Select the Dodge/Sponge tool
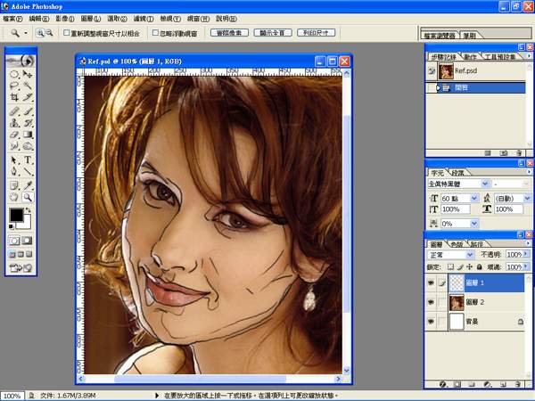 click(28, 146)
